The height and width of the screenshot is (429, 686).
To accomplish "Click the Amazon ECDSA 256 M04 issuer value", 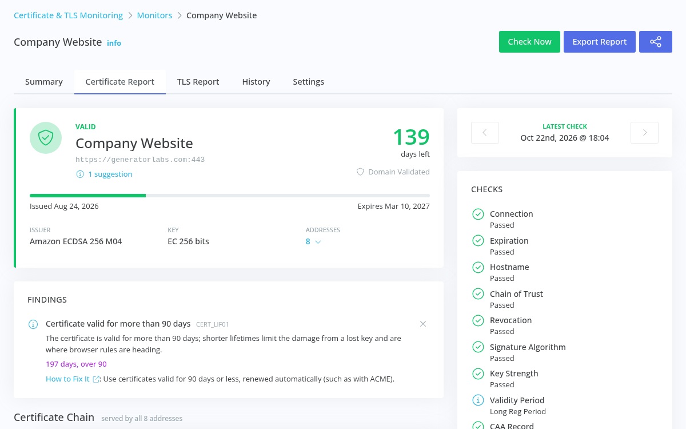I will pos(76,241).
